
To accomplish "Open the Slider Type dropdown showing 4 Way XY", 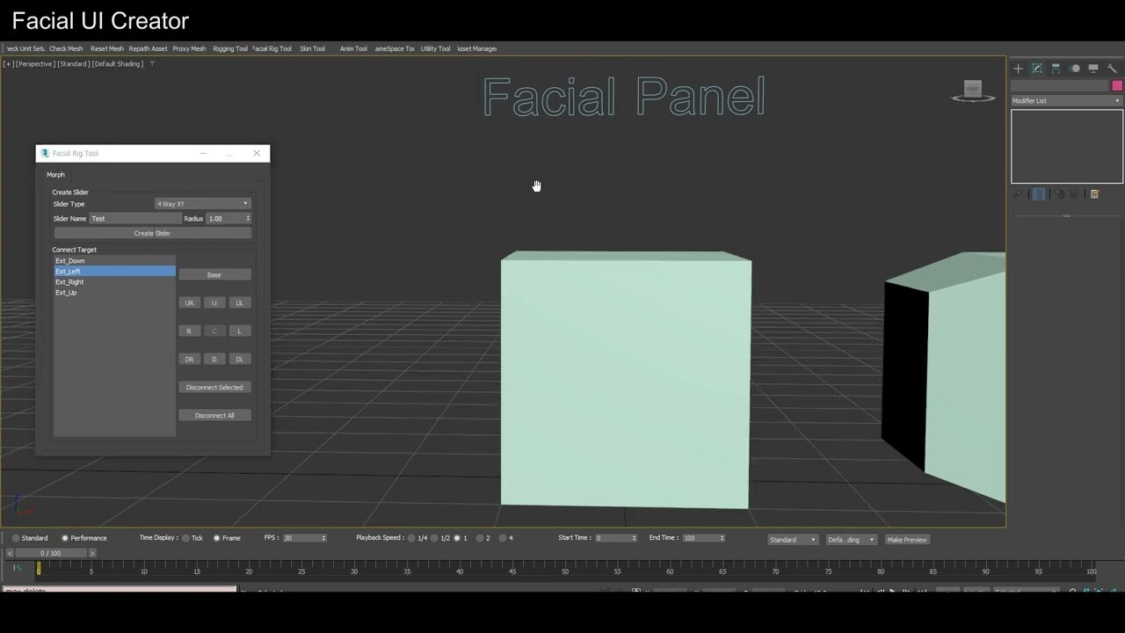I will (x=202, y=203).
